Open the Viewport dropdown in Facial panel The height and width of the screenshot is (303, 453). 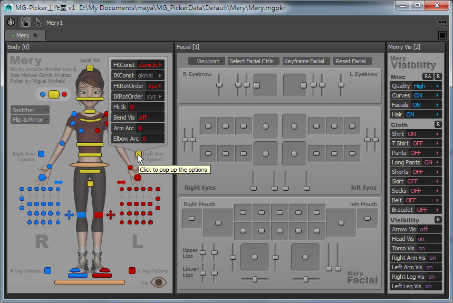(206, 61)
